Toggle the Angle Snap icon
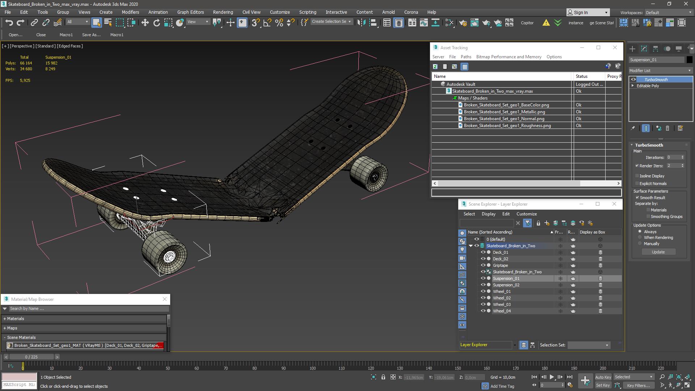Viewport: 695px width, 391px height. point(267,22)
